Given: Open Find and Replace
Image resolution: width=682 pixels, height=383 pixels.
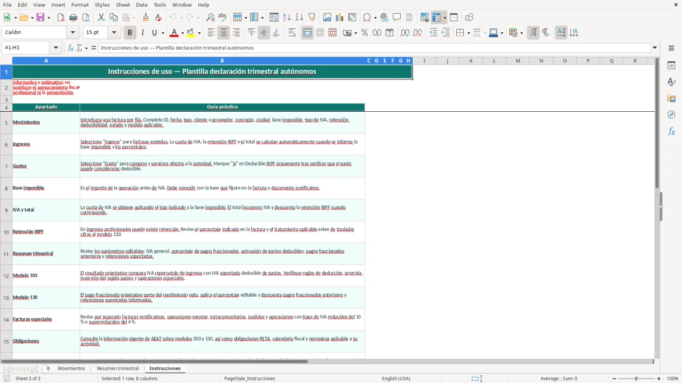Looking at the screenshot, I should pos(210,18).
